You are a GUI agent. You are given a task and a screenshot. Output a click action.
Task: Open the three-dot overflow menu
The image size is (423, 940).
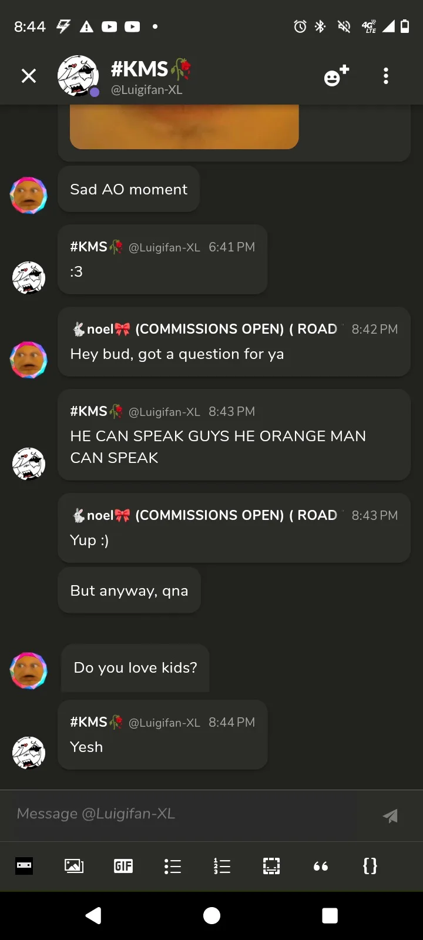pyautogui.click(x=386, y=76)
